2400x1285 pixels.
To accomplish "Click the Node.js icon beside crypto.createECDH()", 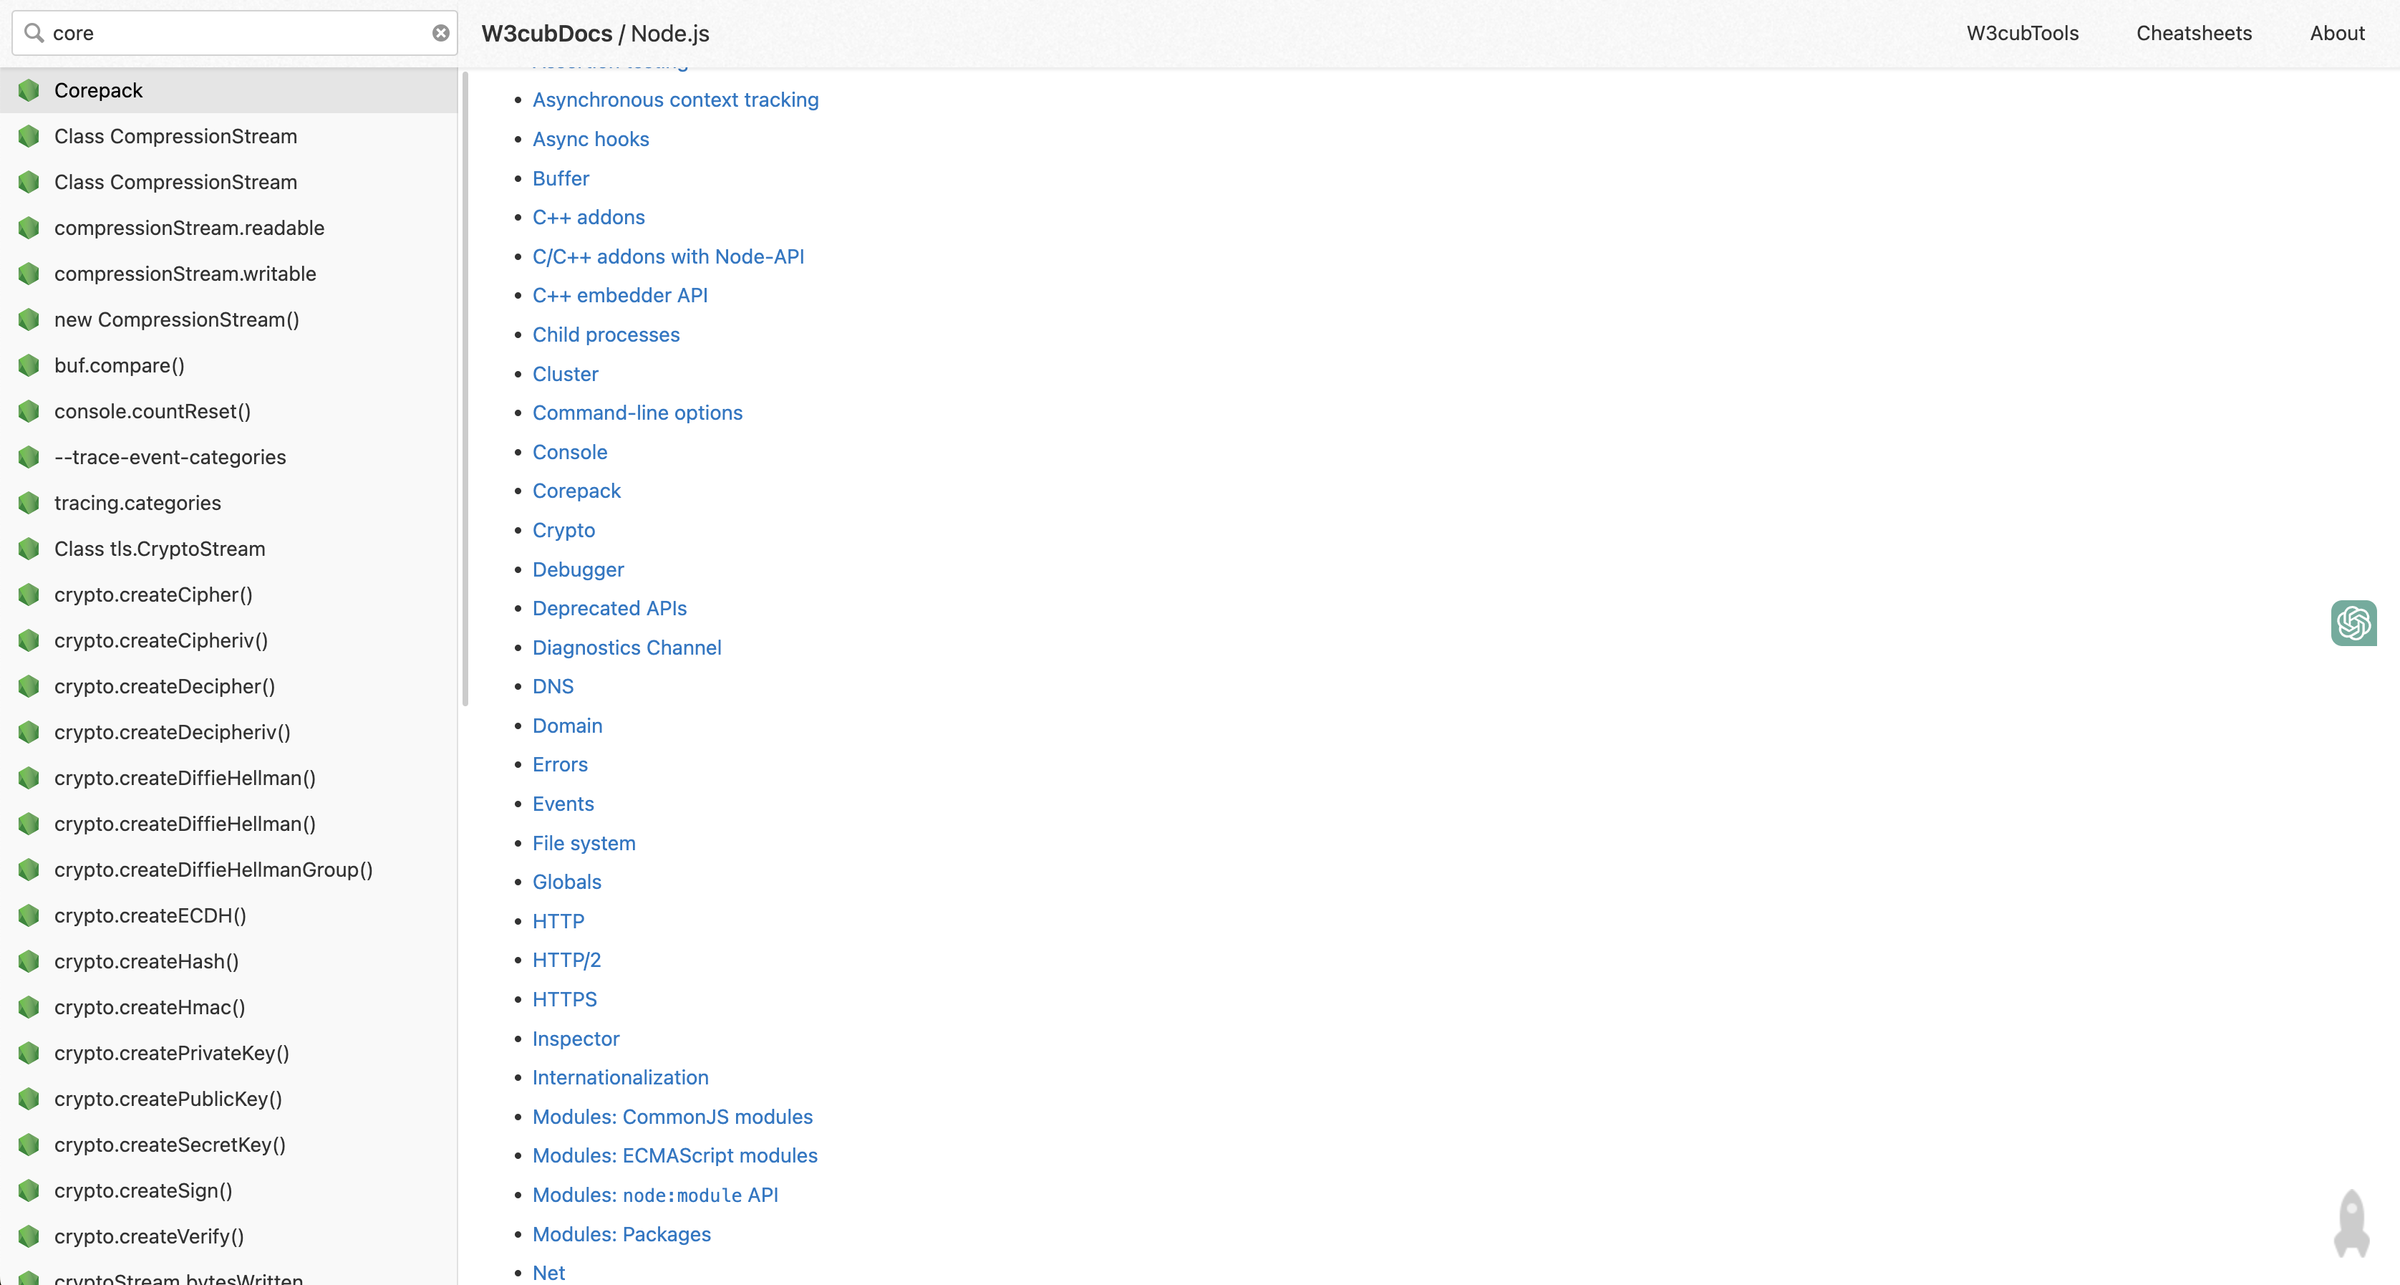I will click(29, 915).
